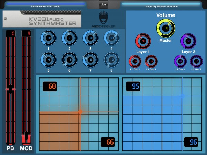Image resolution: width=207 pixels, height=155 pixels.
Task: Click knob 2 showing 57
Action: (x=69, y=38)
